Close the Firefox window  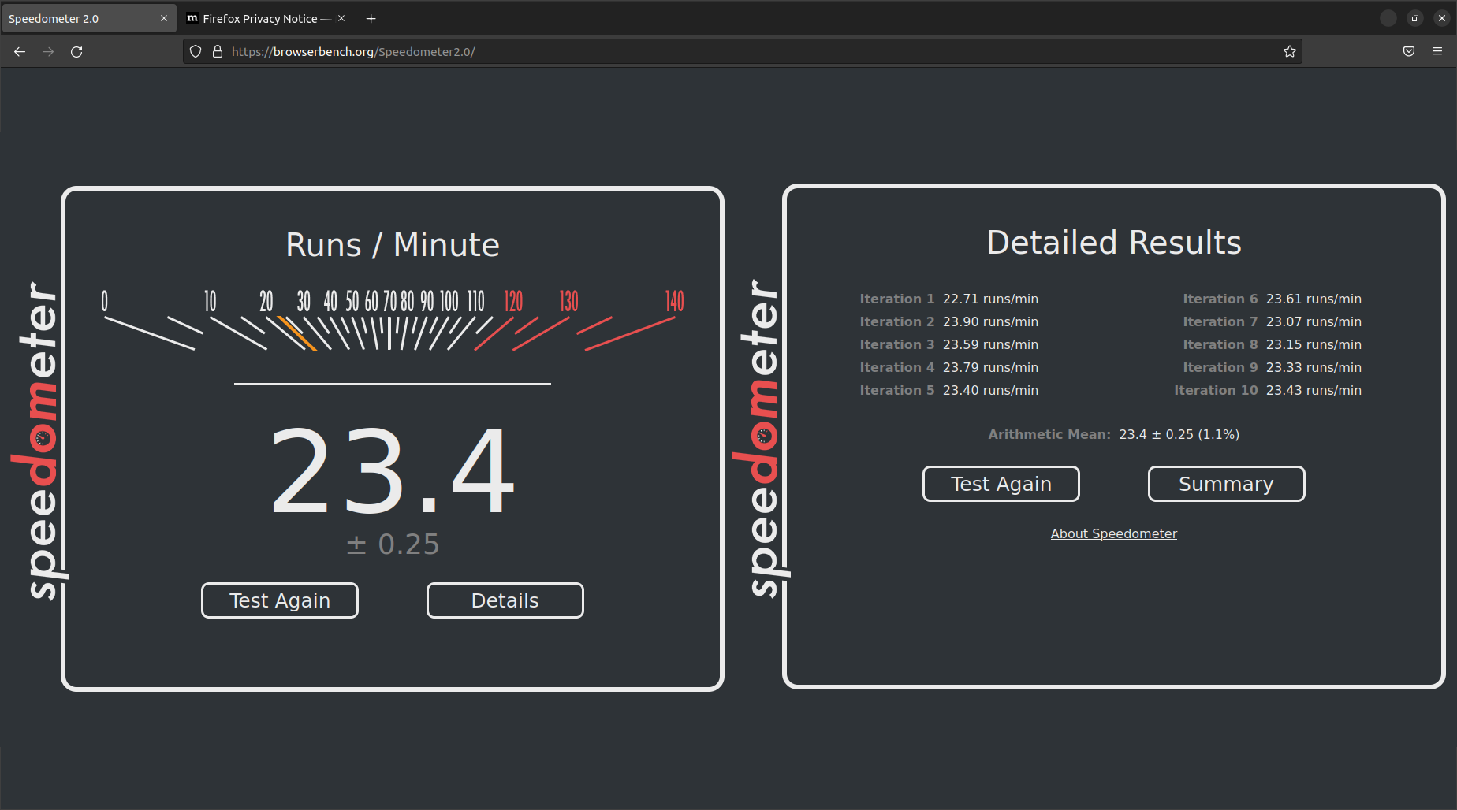coord(1442,18)
